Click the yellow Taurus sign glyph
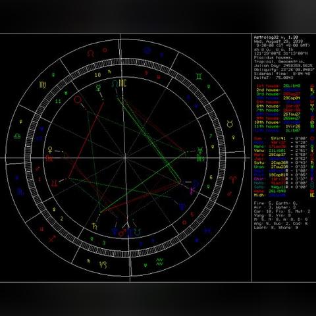The height and width of the screenshot is (316, 316). [230, 124]
